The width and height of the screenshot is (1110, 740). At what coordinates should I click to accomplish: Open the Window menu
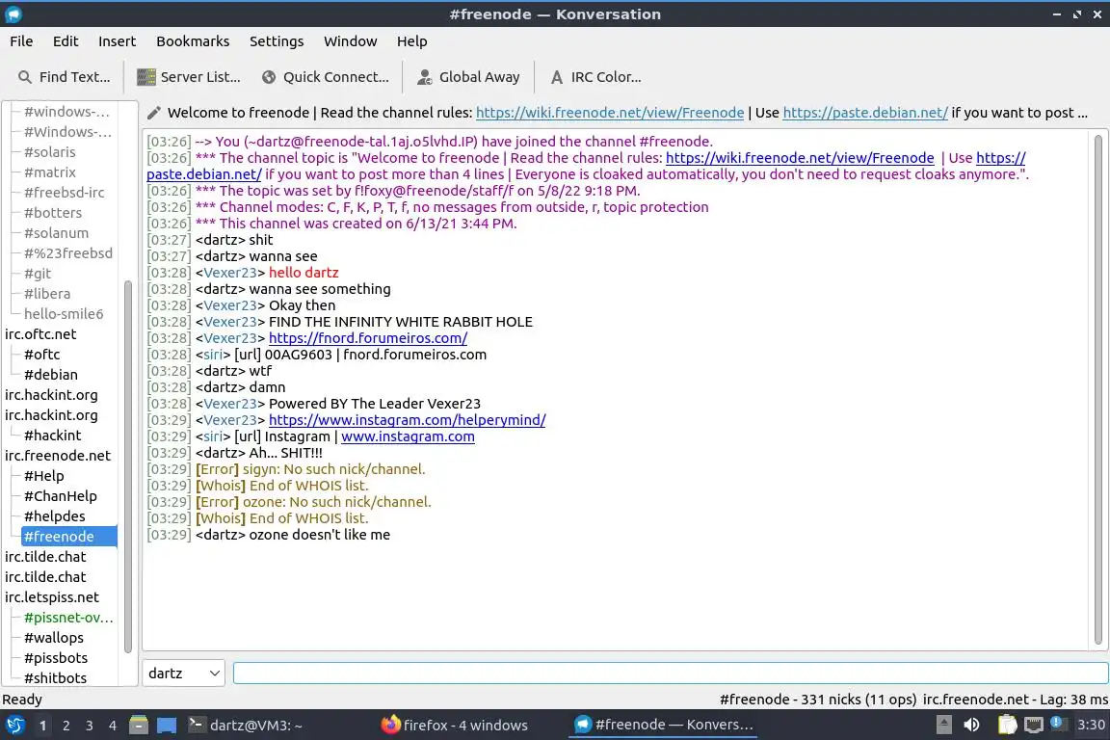pos(351,41)
